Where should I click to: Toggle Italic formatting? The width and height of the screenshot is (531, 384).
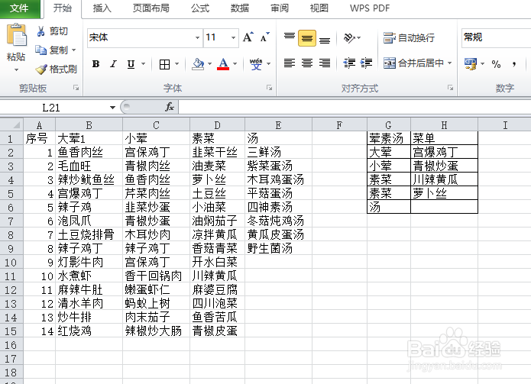[x=113, y=64]
